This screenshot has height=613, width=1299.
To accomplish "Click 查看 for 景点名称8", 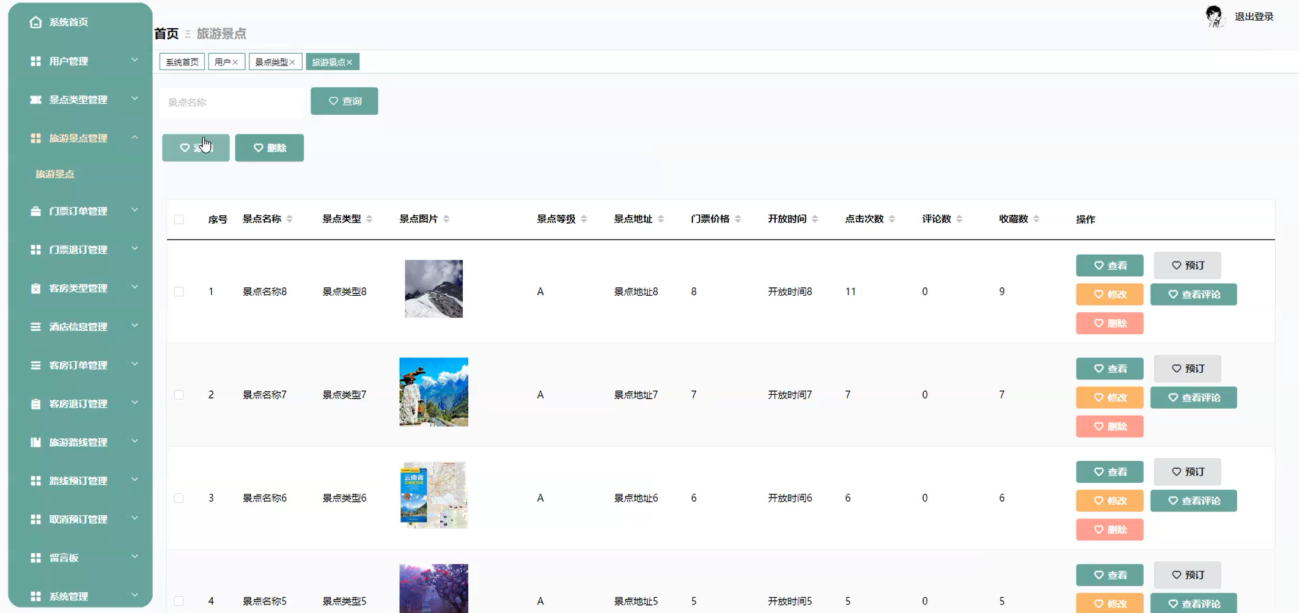I will [x=1109, y=265].
